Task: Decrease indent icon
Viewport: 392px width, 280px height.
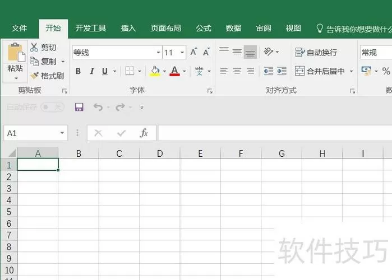Action: coord(269,71)
